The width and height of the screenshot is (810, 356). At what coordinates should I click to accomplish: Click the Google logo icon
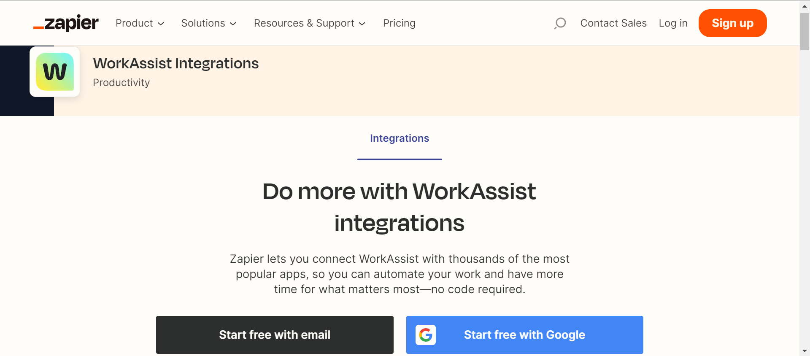426,335
